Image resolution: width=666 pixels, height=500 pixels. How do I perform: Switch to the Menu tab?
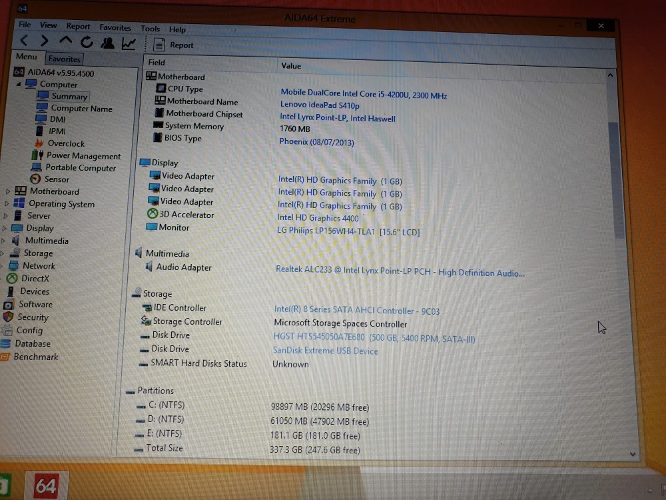point(27,57)
